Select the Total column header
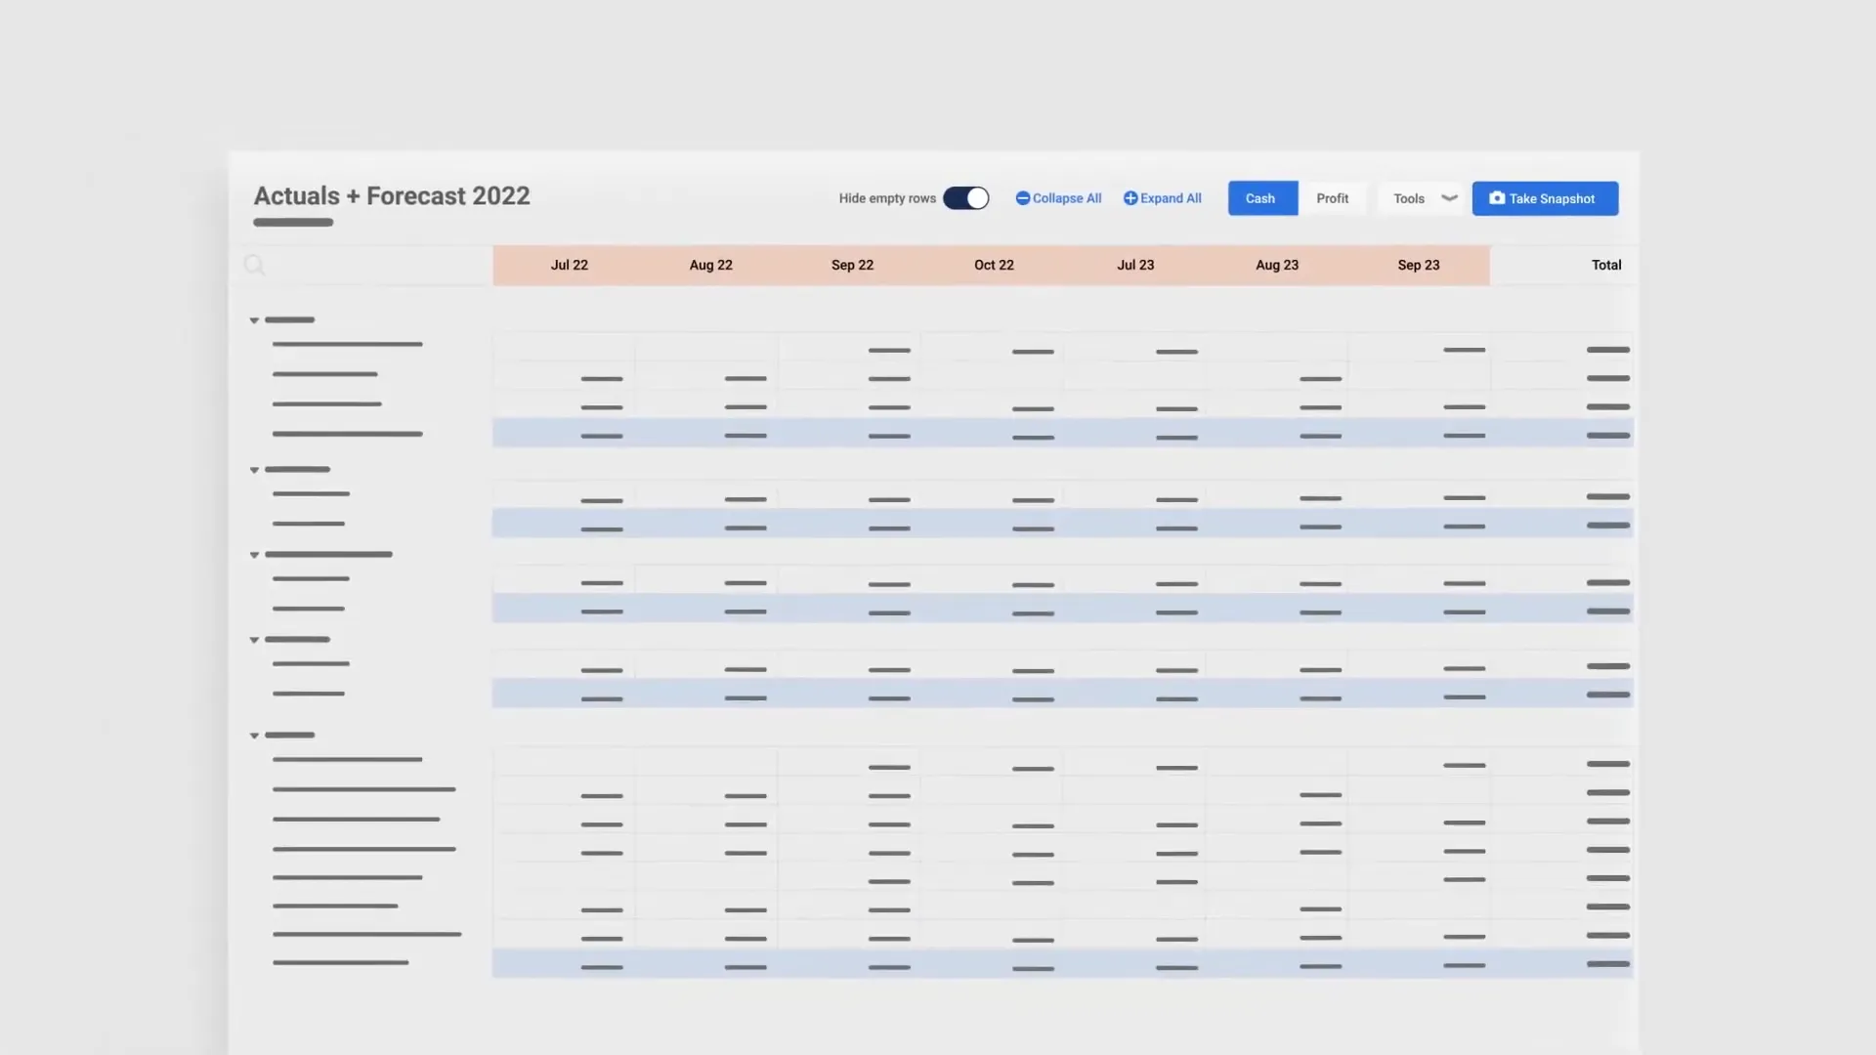1876x1055 pixels. click(1605, 265)
